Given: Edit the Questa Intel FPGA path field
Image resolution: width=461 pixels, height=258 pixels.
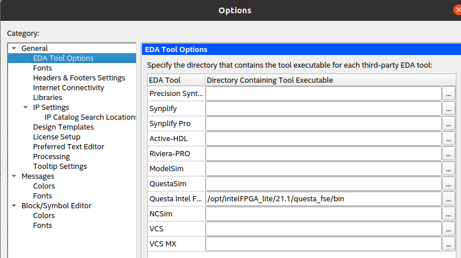Looking at the screenshot, I should [324, 199].
